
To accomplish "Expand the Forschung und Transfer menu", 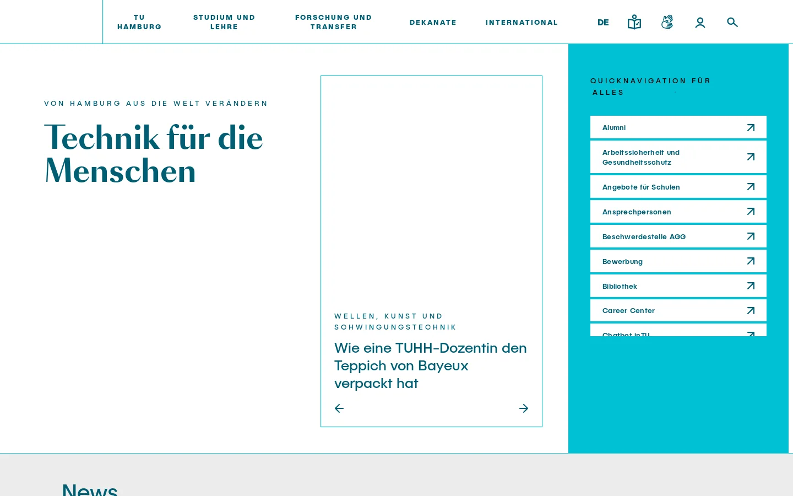I will [x=334, y=22].
